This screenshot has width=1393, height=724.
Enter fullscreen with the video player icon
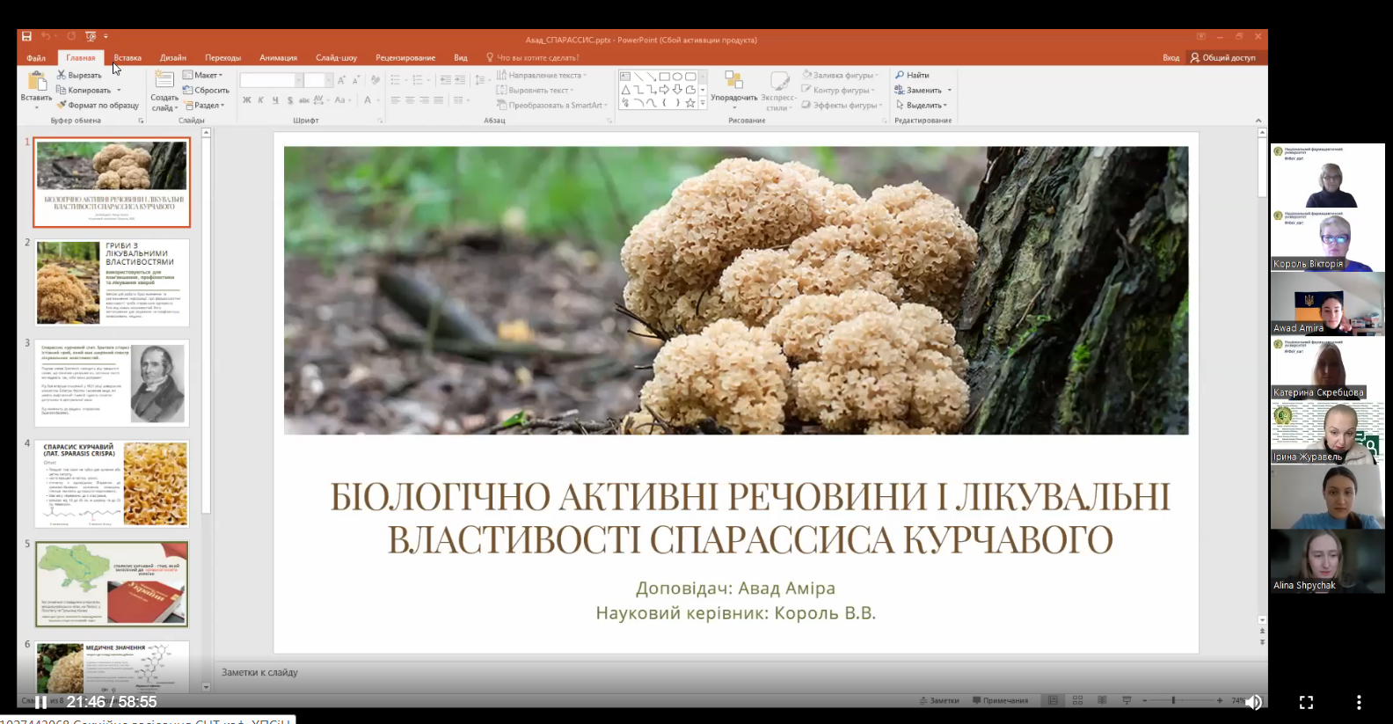click(x=1306, y=702)
